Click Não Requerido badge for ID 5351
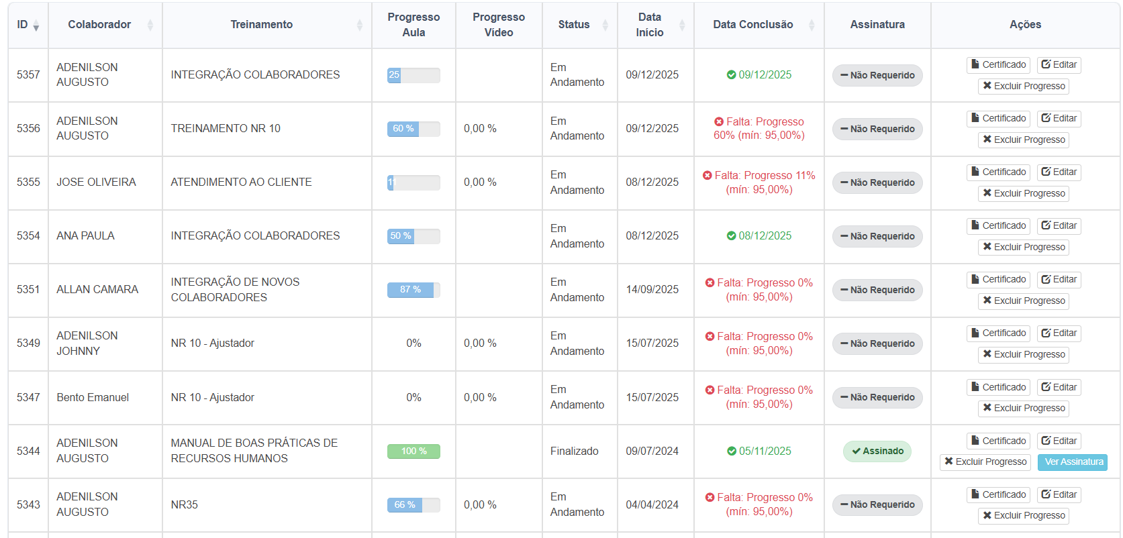1123x538 pixels. pos(877,290)
